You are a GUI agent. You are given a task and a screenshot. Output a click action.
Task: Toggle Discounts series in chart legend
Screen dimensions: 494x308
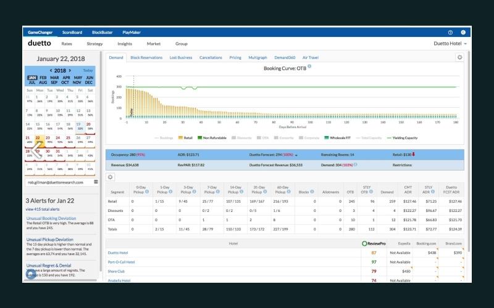(241, 137)
